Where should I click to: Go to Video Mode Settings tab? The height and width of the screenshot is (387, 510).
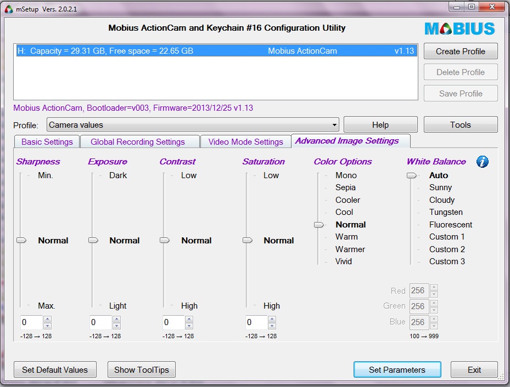245,142
